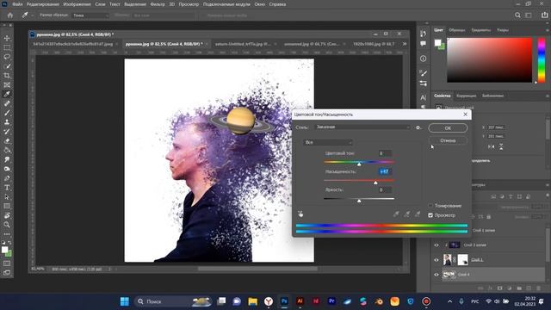This screenshot has height=310, width=551.
Task: Toggle the Просмотр checkbox
Action: tap(430, 215)
